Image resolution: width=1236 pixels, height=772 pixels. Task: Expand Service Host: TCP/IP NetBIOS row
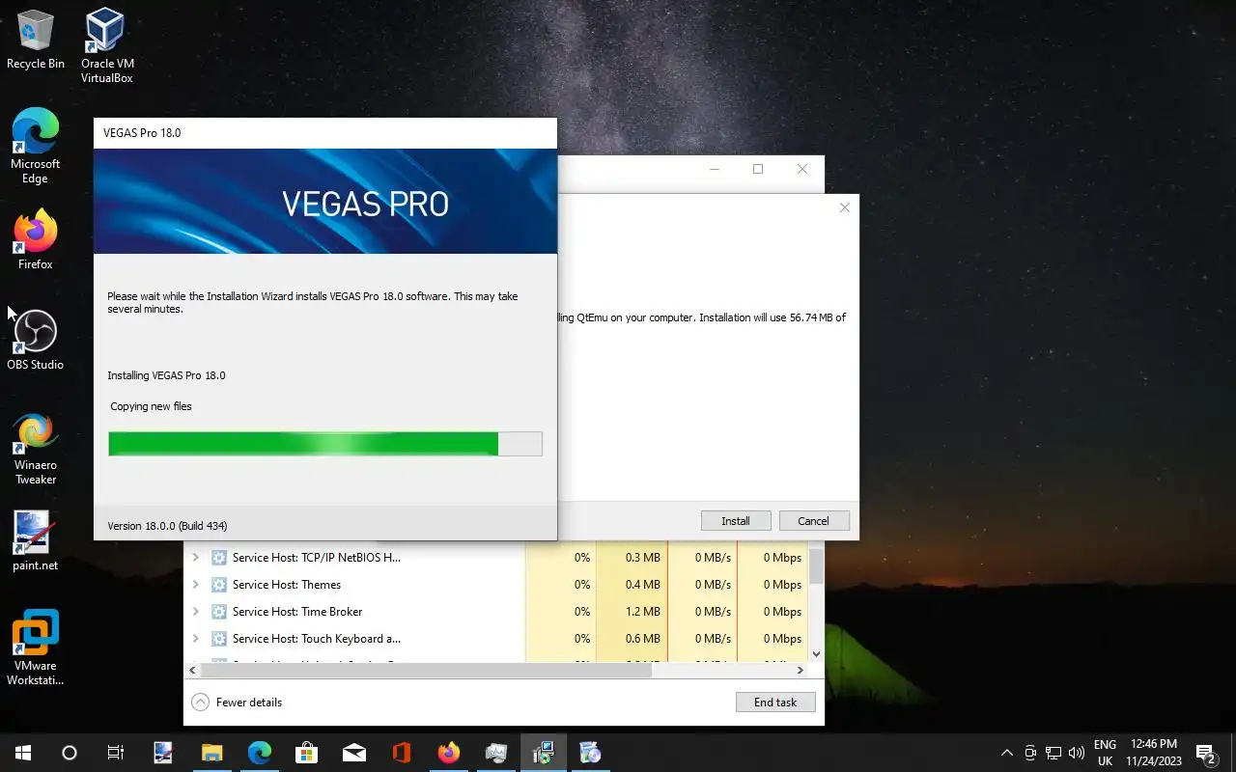[196, 558]
